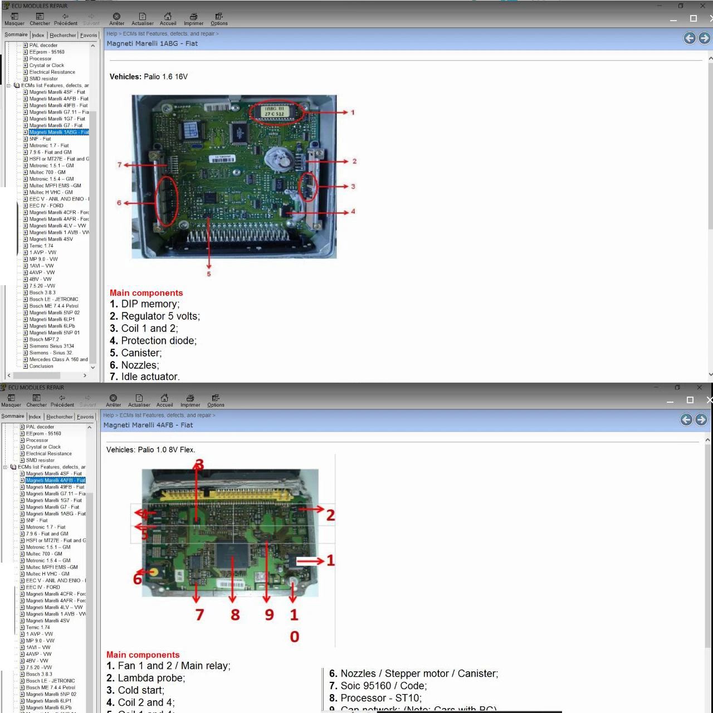Open the Options toolbar icon

(218, 17)
